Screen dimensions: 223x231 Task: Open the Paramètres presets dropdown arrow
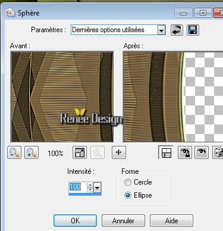coord(162,30)
